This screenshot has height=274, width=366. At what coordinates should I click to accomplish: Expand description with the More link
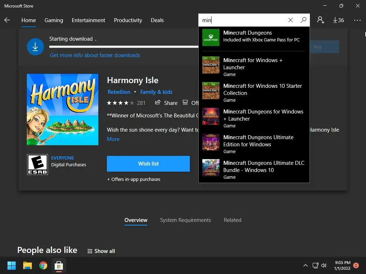113,139
